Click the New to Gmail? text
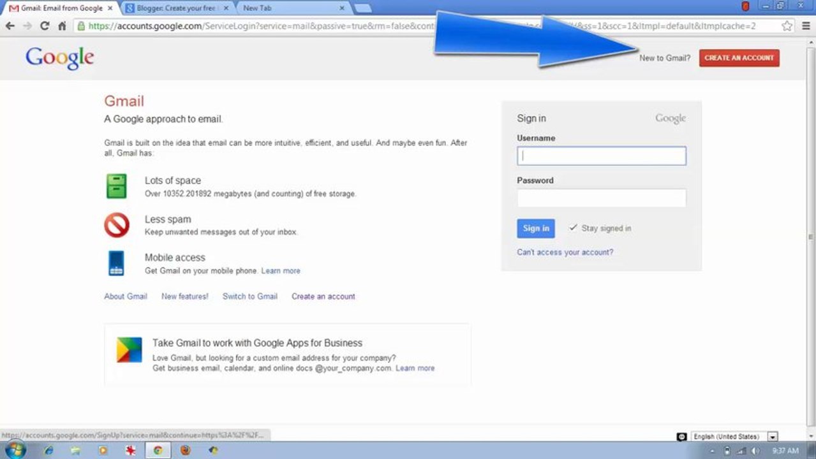The image size is (816, 459). coord(665,58)
